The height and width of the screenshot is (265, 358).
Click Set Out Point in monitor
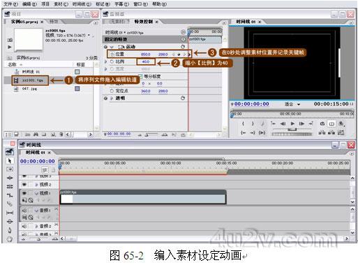click(253, 124)
